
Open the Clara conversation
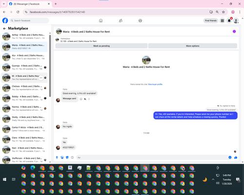click(24, 139)
